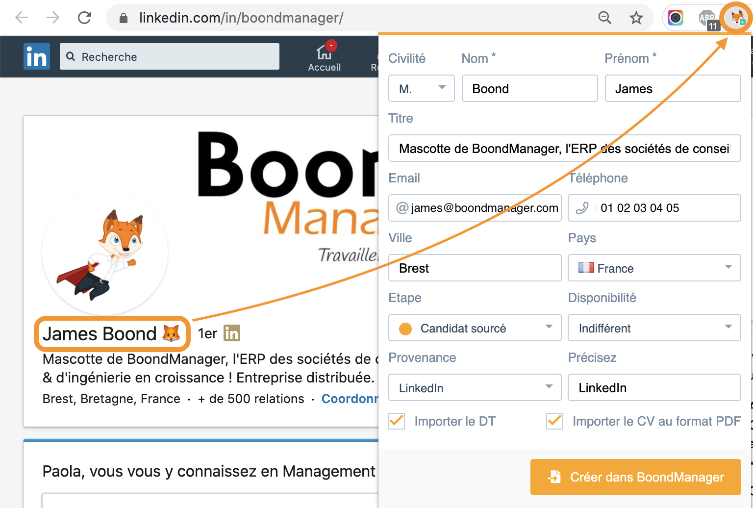Click the Titre field with Mascotte text
The width and height of the screenshot is (753, 508).
pyautogui.click(x=565, y=148)
